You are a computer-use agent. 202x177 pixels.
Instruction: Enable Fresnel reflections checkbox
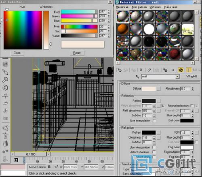(x=192, y=106)
